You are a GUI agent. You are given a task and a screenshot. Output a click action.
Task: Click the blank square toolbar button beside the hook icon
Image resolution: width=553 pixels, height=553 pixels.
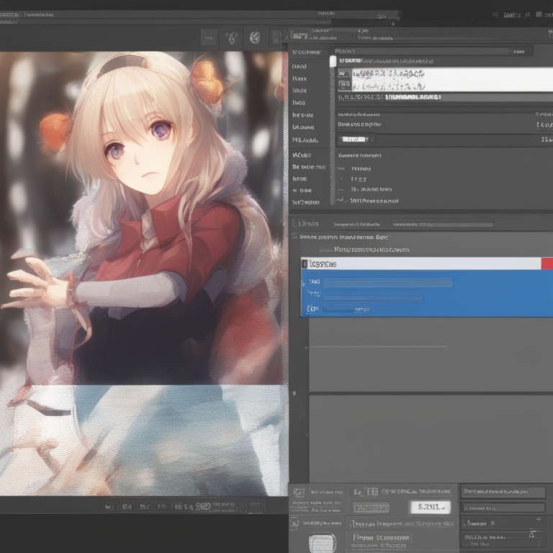210,37
